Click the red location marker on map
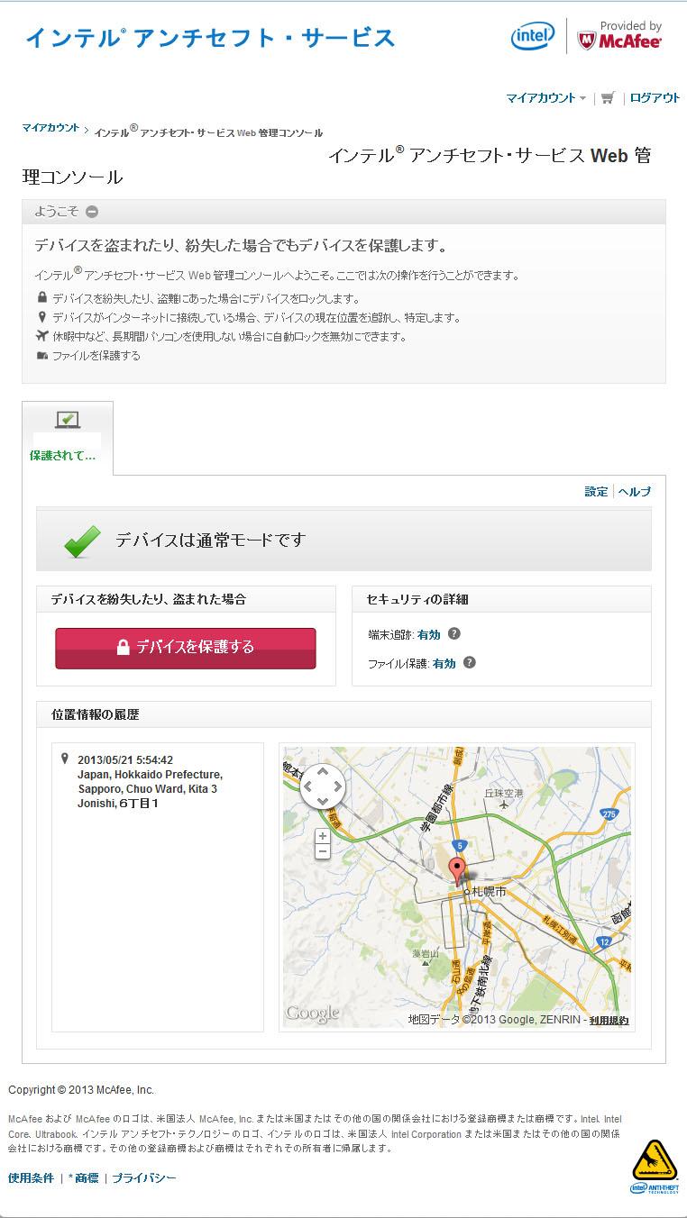687x1218 pixels. [458, 873]
